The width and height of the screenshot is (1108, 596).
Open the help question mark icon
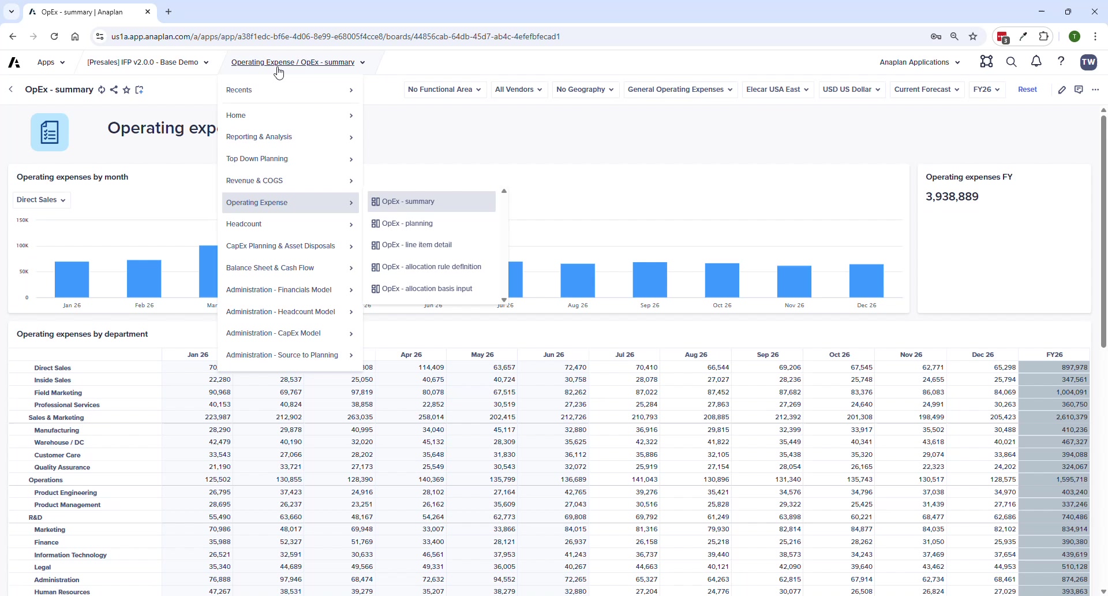(x=1062, y=62)
